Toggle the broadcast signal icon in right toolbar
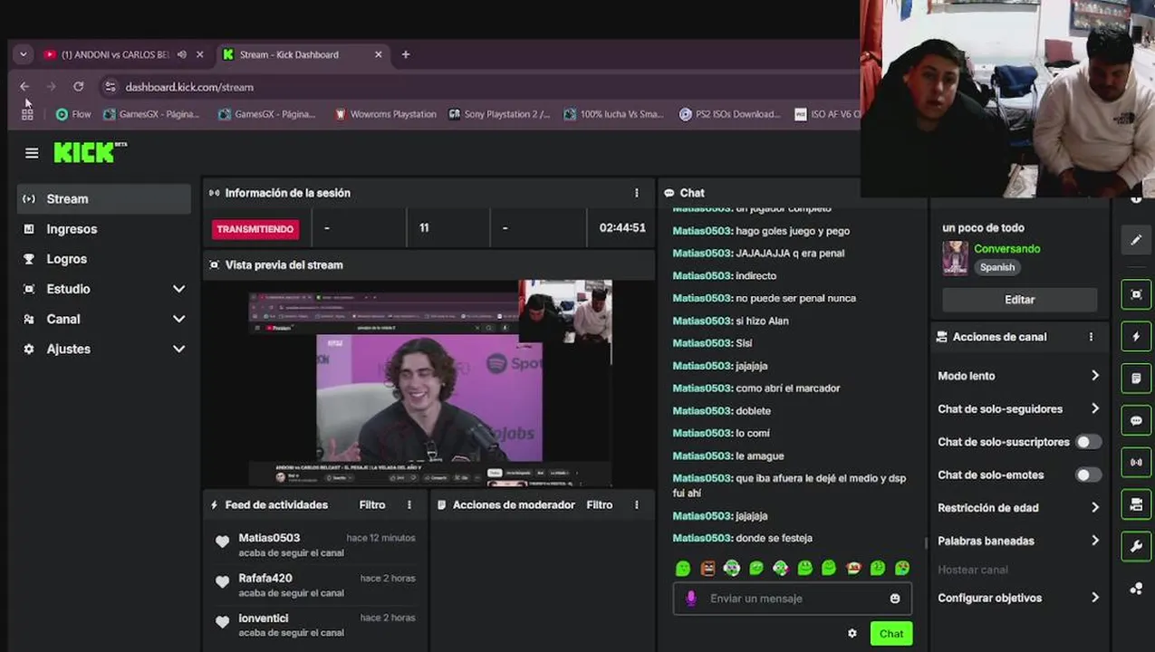Image resolution: width=1155 pixels, height=652 pixels. (x=1136, y=462)
